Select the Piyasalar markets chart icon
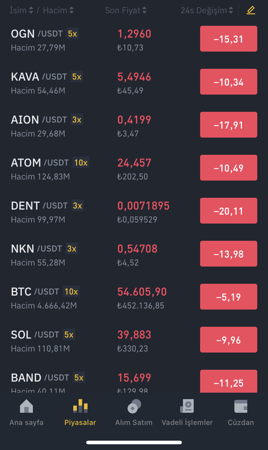The height and width of the screenshot is (450, 268). click(x=80, y=406)
